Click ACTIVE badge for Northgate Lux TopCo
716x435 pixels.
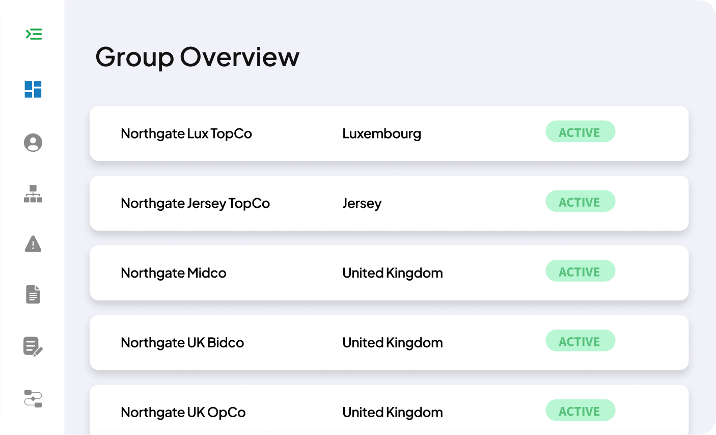click(x=581, y=132)
